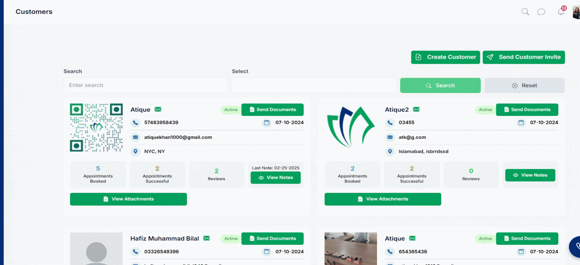Click the Active badge on Atique 57483958439 card

[231, 110]
